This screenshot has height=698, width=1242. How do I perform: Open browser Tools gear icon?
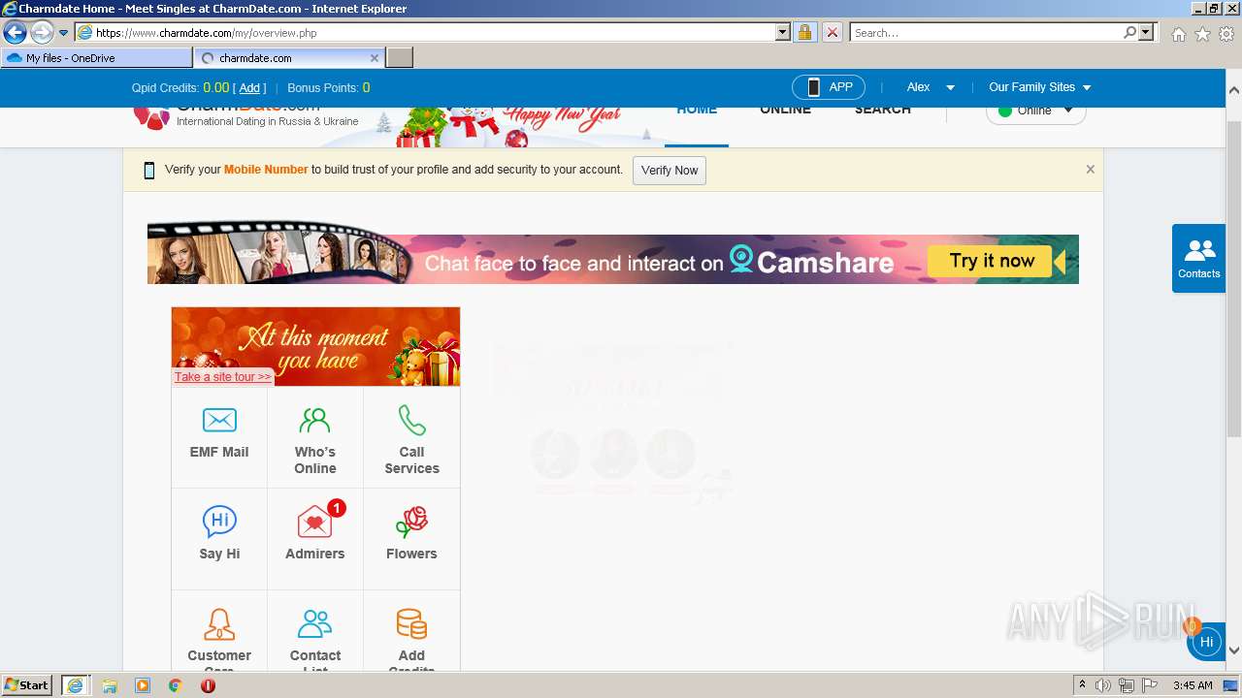pyautogui.click(x=1226, y=34)
